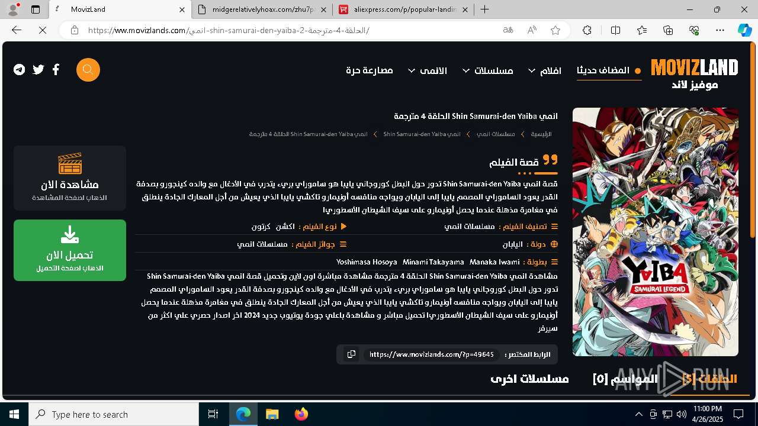Click the MOVIZLAND site logo
This screenshot has width=758, height=426.
click(x=695, y=75)
